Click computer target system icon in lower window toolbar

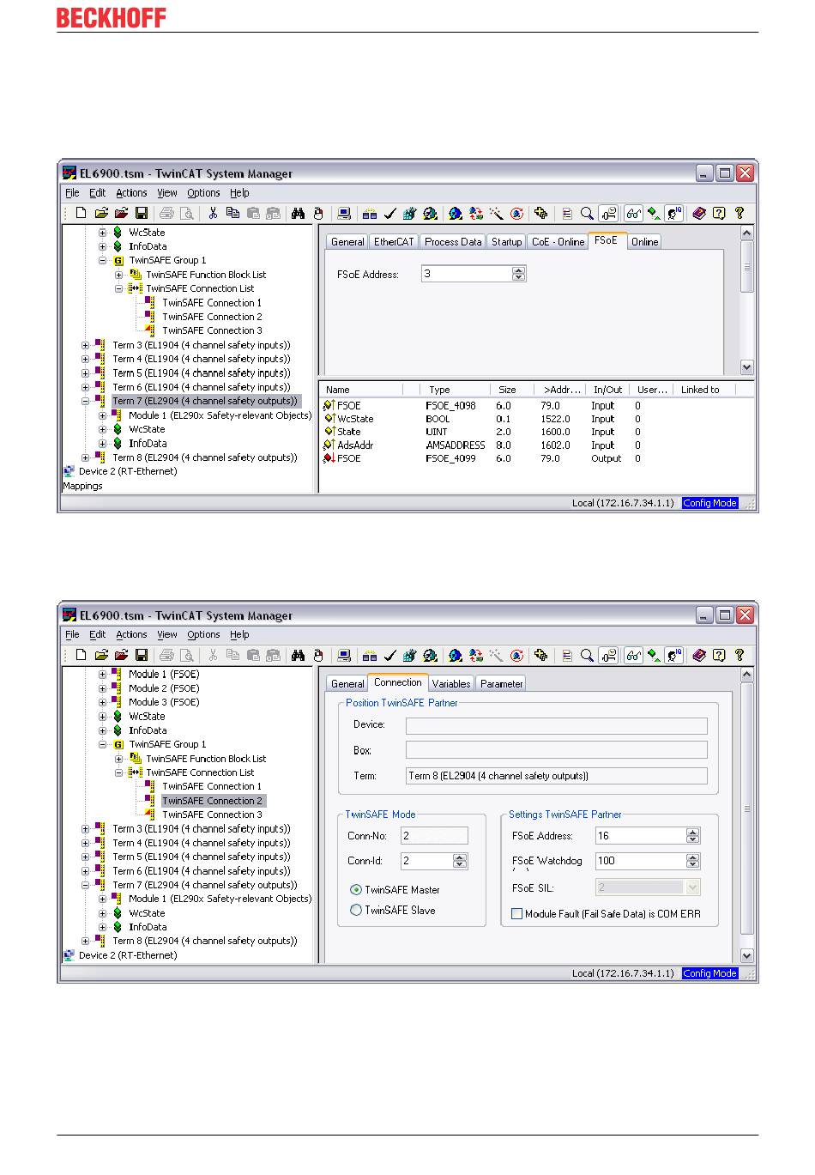click(x=344, y=655)
